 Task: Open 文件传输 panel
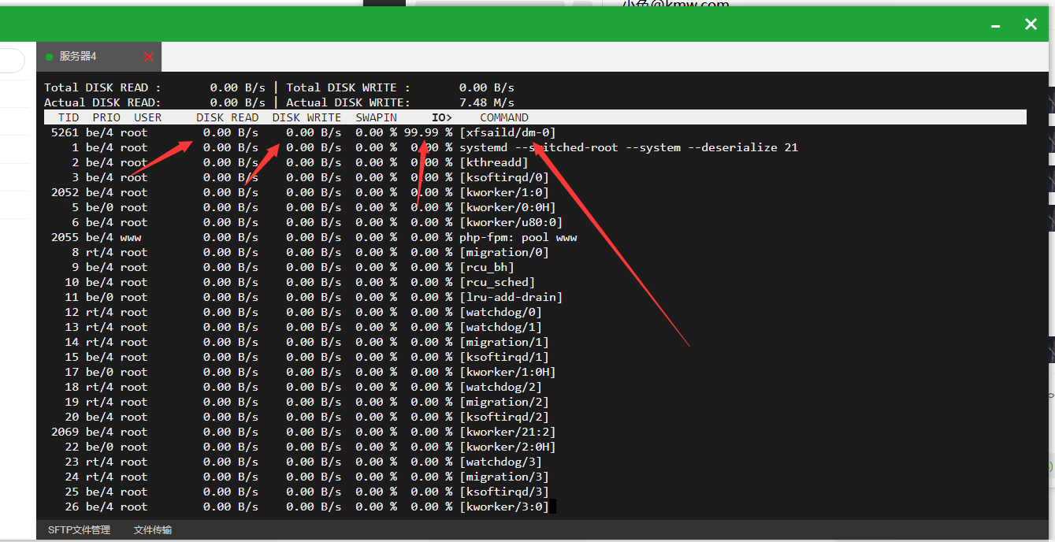(x=153, y=530)
